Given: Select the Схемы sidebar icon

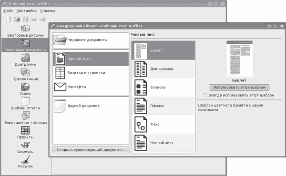Looking at the screenshot, I should pos(25,87).
